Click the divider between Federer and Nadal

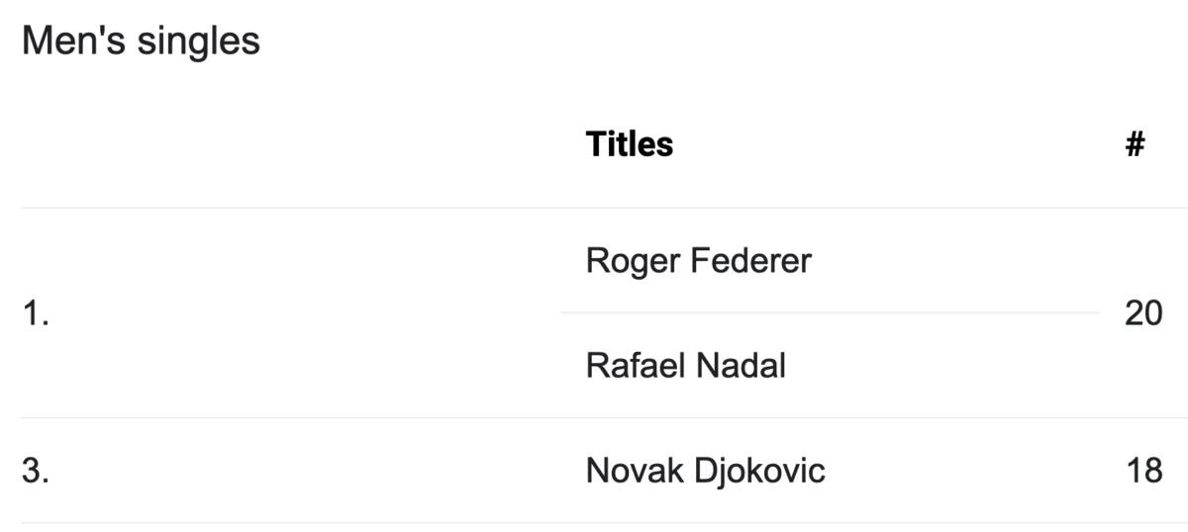(x=830, y=312)
